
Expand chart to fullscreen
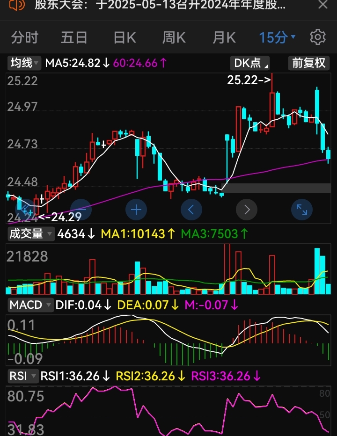click(301, 210)
